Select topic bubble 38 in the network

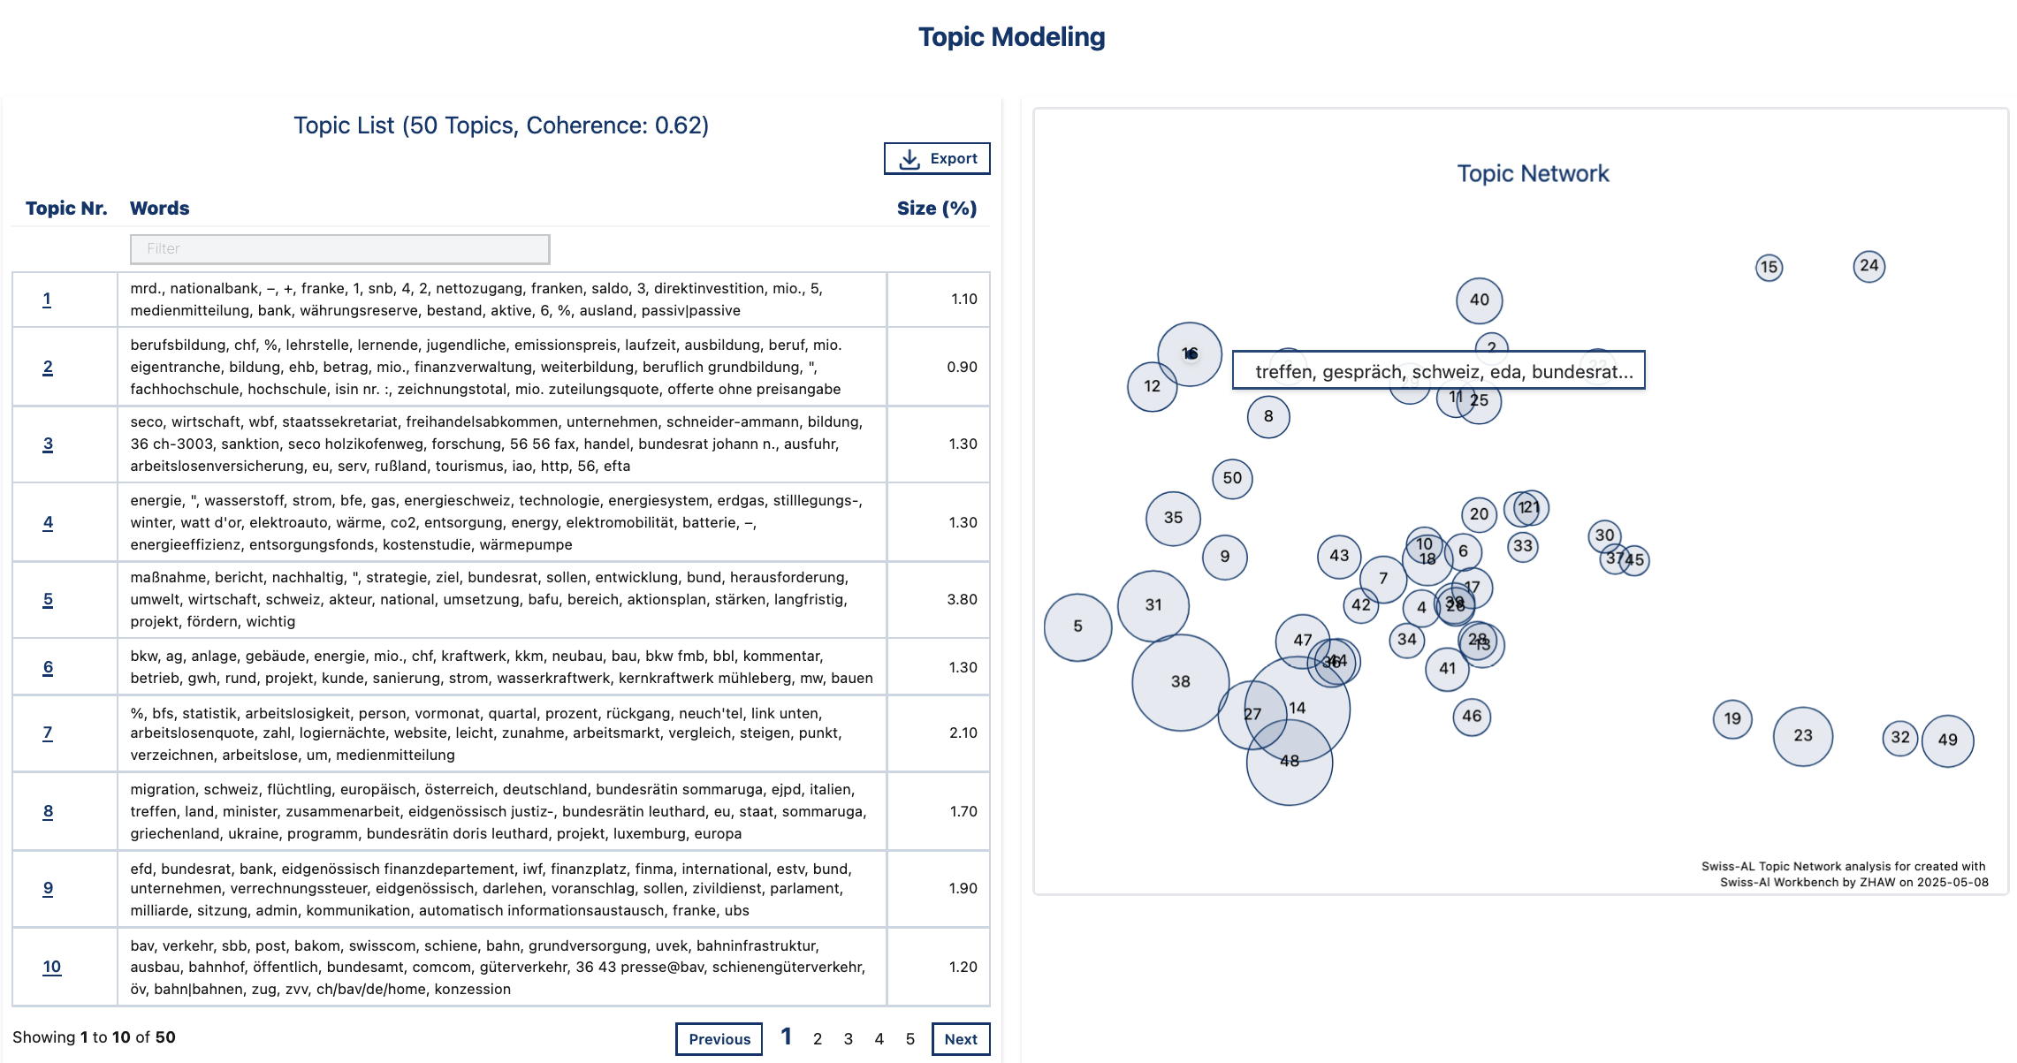[x=1180, y=681]
